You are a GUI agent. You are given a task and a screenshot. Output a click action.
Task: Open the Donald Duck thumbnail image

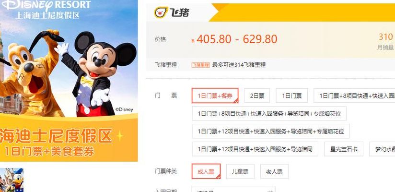12,180
